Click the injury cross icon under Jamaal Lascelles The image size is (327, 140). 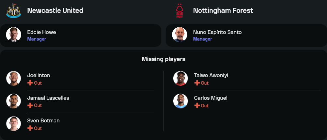(30, 105)
